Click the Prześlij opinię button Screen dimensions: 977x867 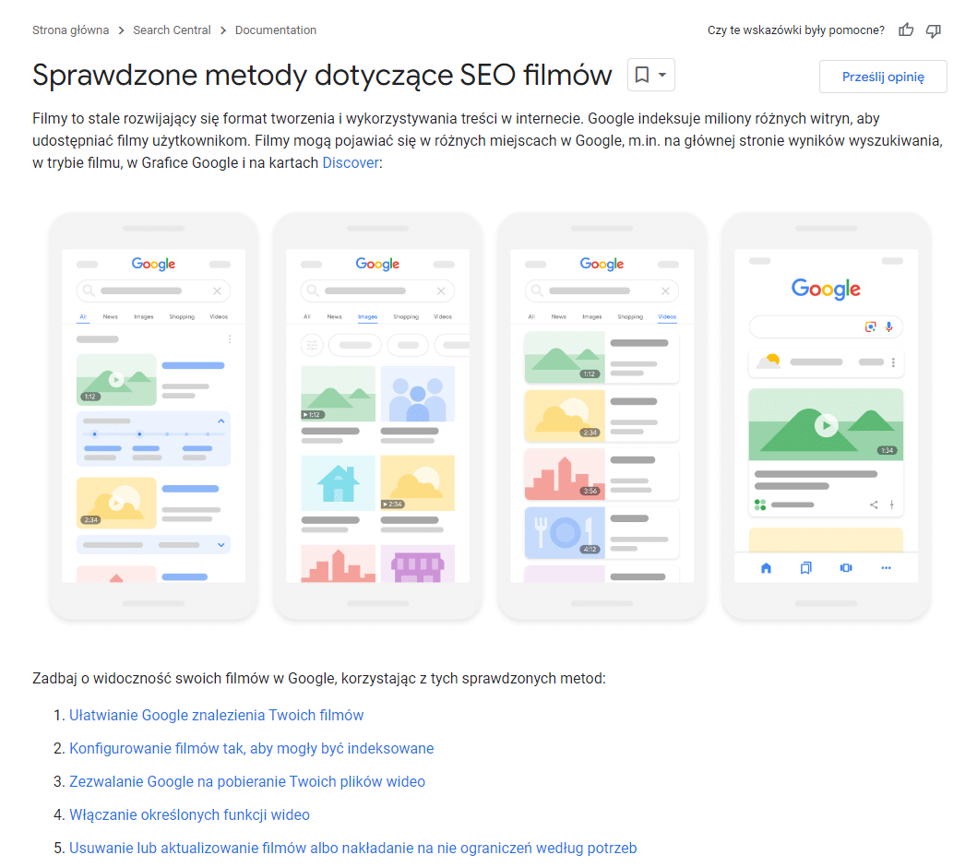click(883, 77)
